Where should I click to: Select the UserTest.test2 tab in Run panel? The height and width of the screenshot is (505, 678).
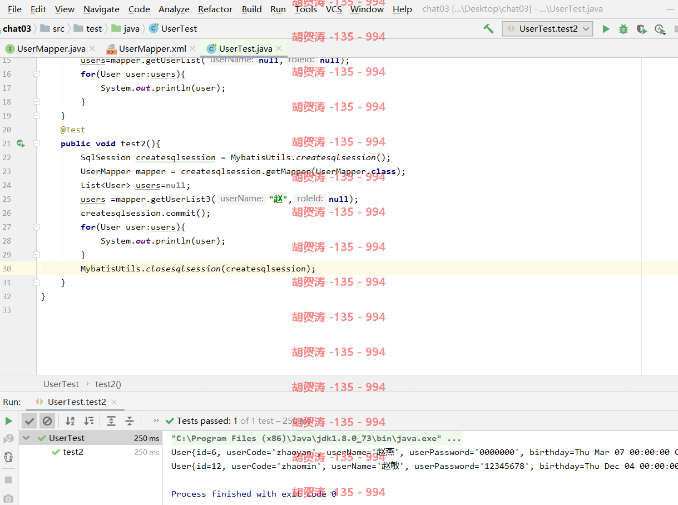[77, 402]
